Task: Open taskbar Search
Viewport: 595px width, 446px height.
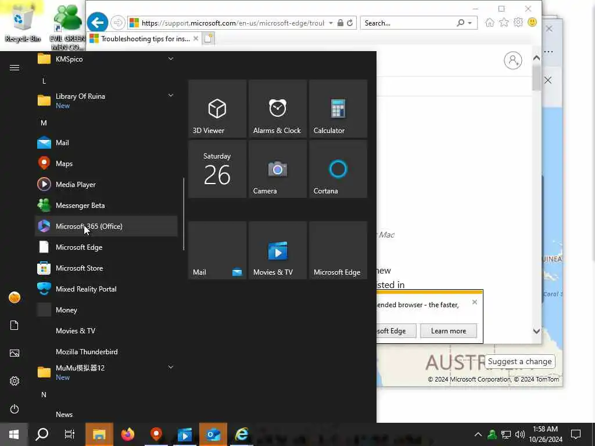Action: click(x=42, y=434)
